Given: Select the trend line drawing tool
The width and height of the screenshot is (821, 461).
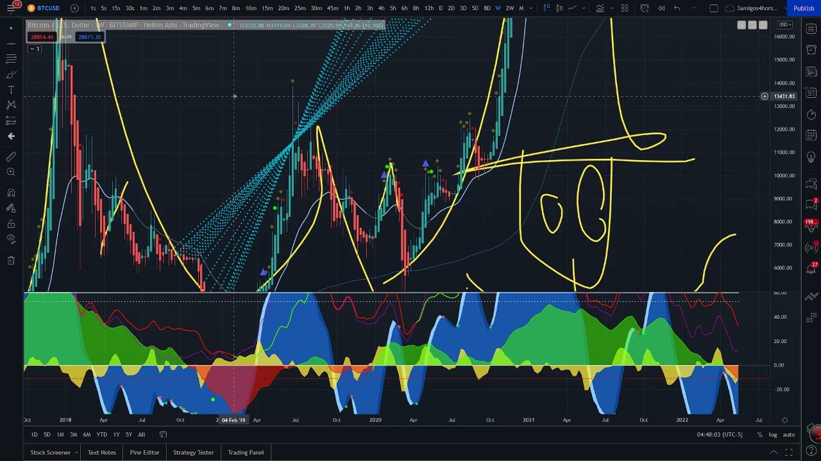Looking at the screenshot, I should coord(11,44).
